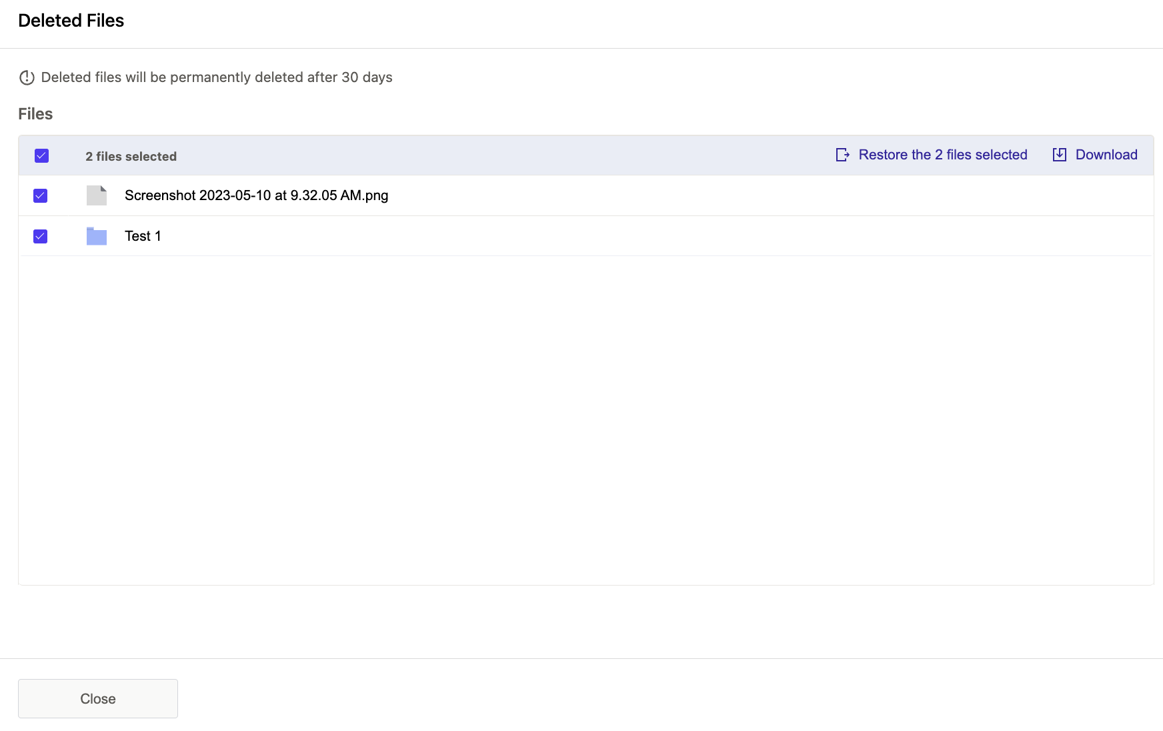Click the download arrow icon
The height and width of the screenshot is (731, 1163).
pos(1059,155)
